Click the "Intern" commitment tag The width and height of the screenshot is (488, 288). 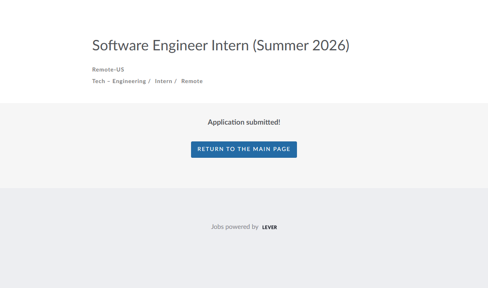coord(163,81)
